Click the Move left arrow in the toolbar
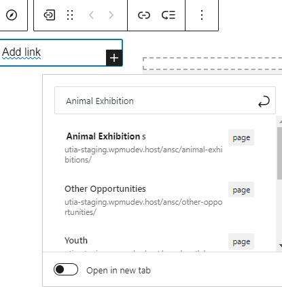Viewport: 282px width, 287px height. [x=92, y=15]
